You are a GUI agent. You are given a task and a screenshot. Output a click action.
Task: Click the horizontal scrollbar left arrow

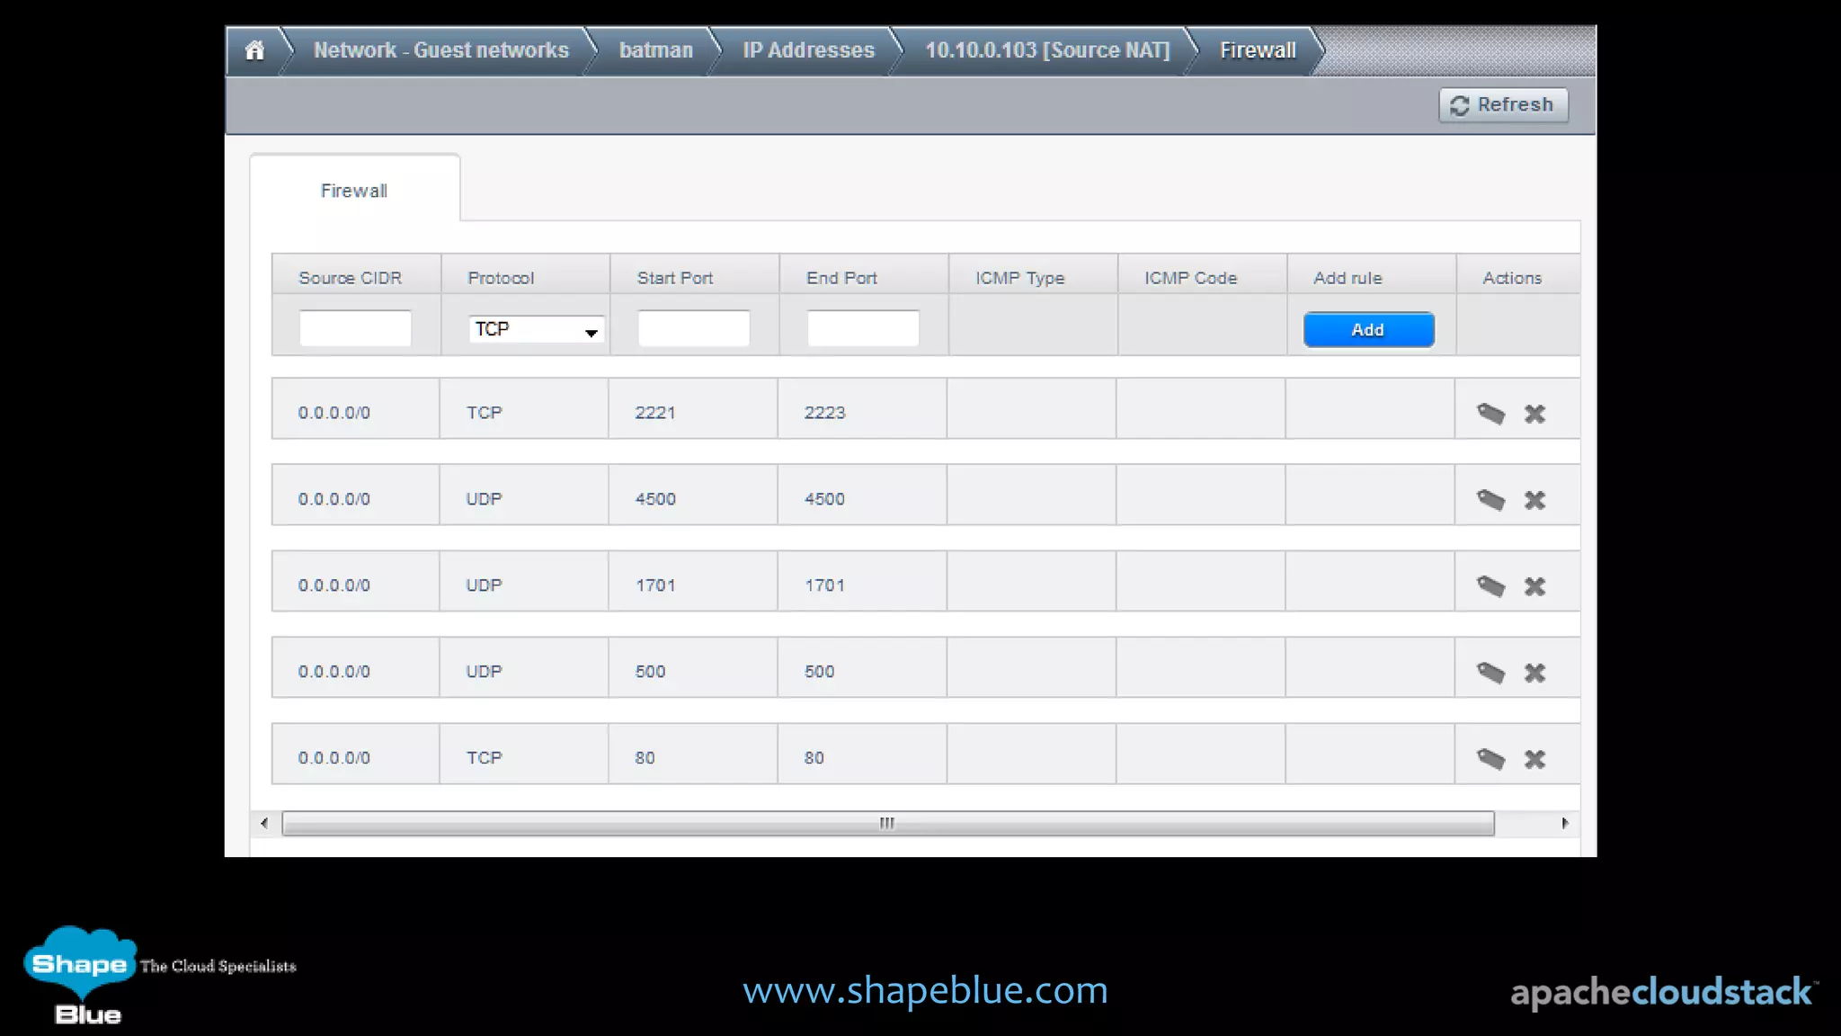pyautogui.click(x=263, y=823)
